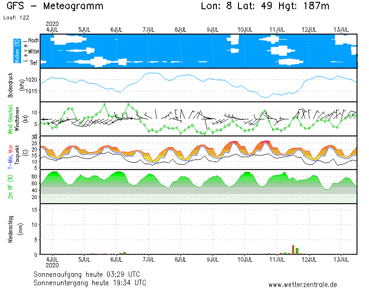Image resolution: width=369 pixels, height=288 pixels.
Task: Click the Sonnenaufgang heute 03:29 UTC text
Action: click(x=90, y=274)
